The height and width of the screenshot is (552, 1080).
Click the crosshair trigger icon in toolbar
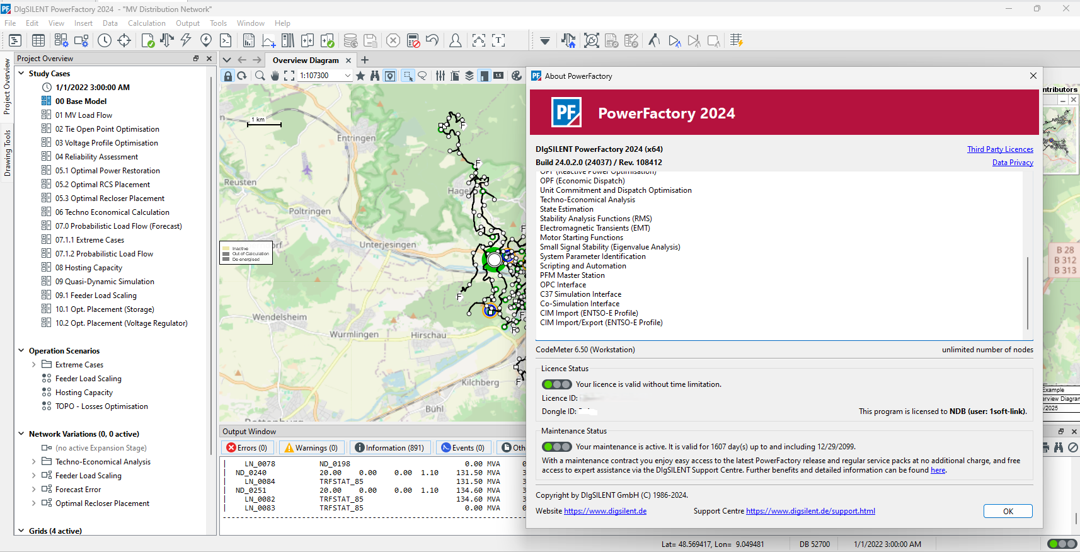(x=124, y=40)
